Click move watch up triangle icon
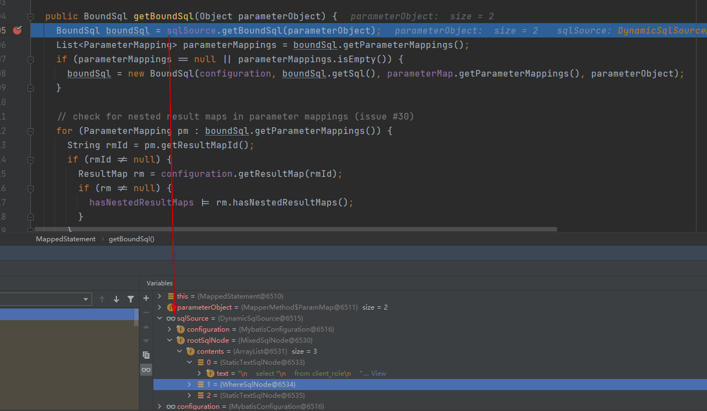707x411 pixels. tap(146, 327)
